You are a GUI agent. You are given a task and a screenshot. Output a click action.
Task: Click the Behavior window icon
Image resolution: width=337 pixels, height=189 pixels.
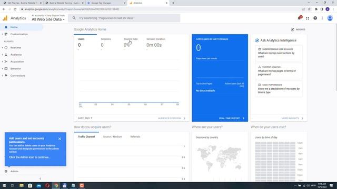tap(6, 69)
